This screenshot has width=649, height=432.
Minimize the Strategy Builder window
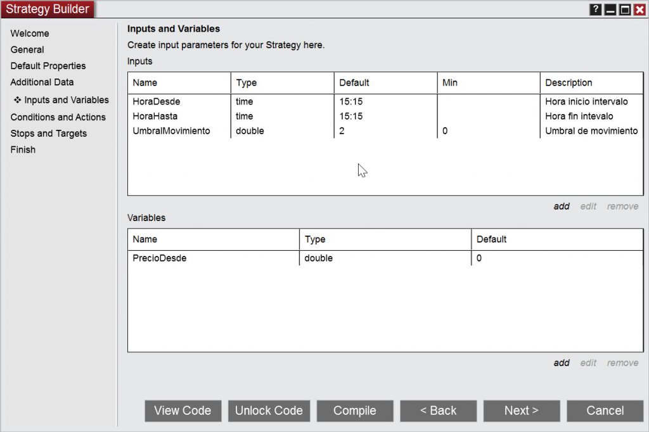pos(610,9)
